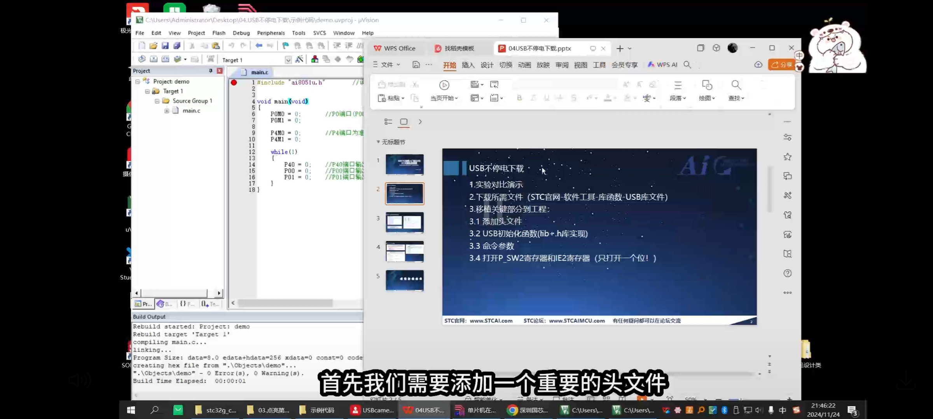933x419 pixels.
Task: Collapse the Project: demo tree node
Action: point(138,81)
